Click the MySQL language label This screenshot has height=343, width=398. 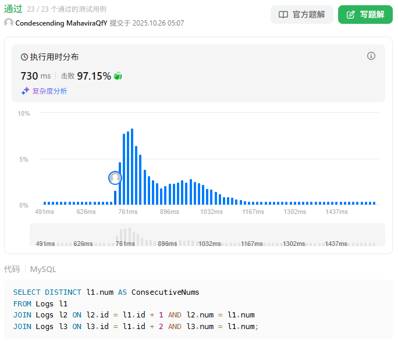(x=43, y=269)
